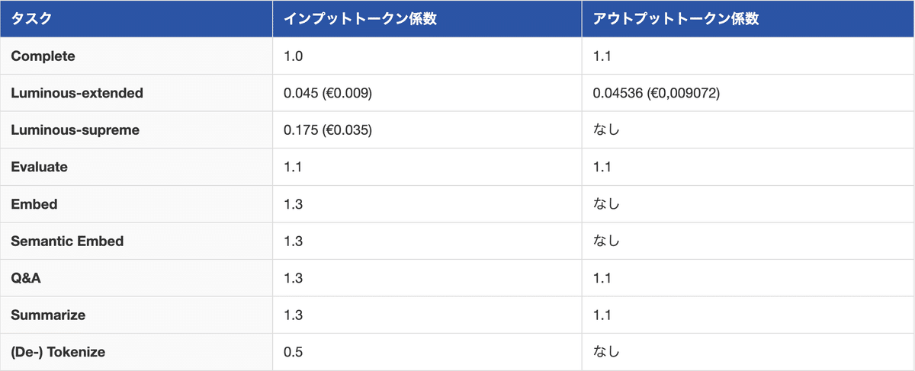Select the Embed row label
This screenshot has width=915, height=371.
pos(34,204)
